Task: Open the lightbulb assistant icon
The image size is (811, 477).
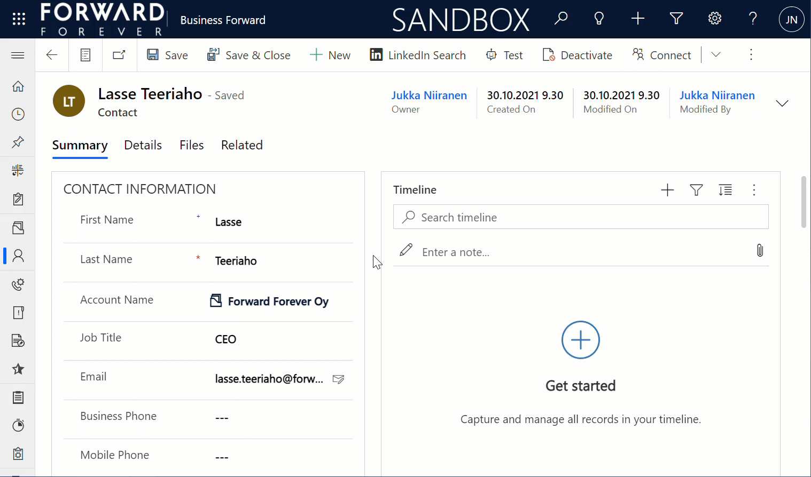Action: (x=599, y=19)
